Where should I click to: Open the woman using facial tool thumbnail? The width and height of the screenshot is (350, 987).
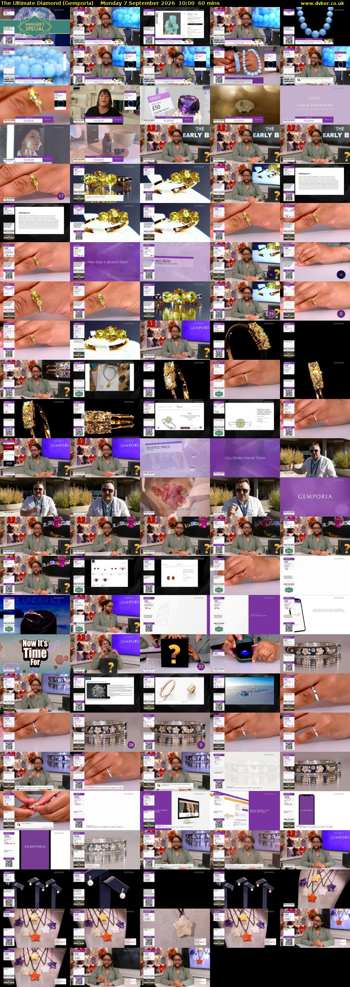click(35, 144)
